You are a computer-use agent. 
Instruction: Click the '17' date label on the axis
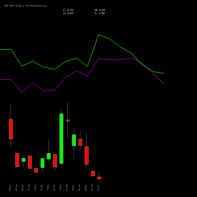pos(60,188)
